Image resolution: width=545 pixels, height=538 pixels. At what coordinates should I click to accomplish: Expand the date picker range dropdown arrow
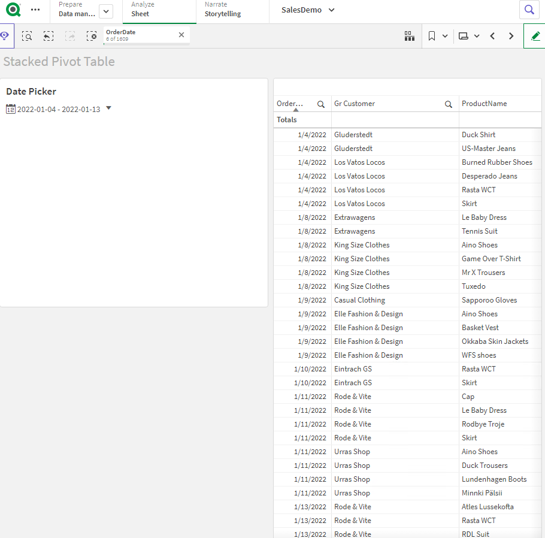pyautogui.click(x=108, y=108)
